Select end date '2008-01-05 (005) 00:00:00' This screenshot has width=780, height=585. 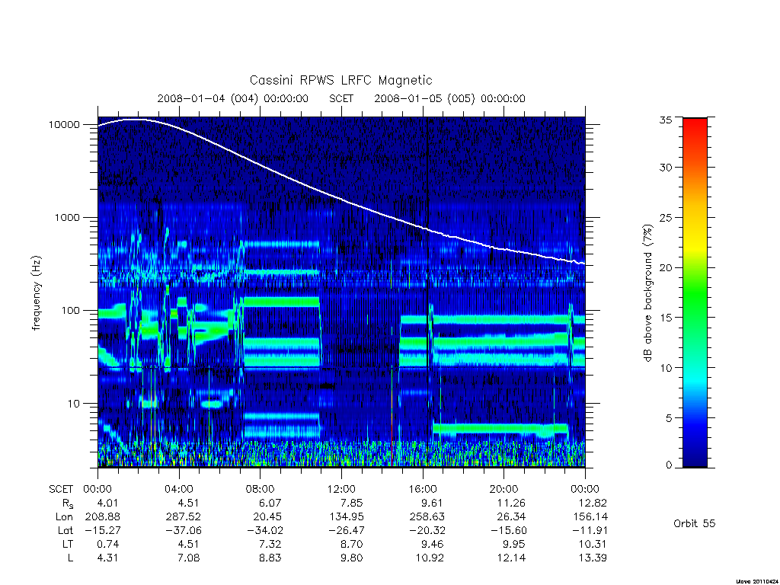tap(449, 98)
